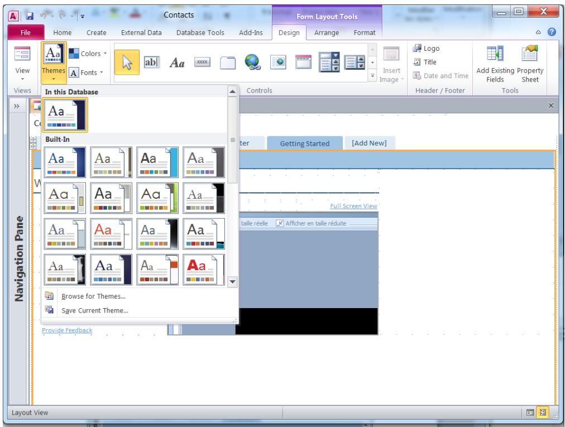Click the Access application icon in title bar

13,16
